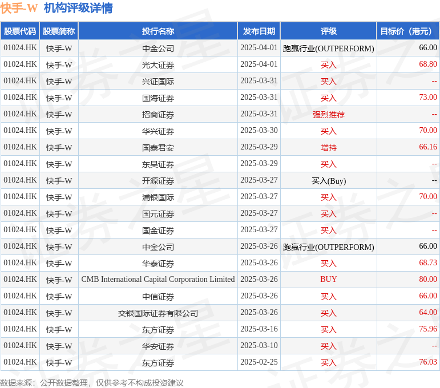Viewport: 440px width, 388px height.
Task: Select the 国元证券 cell
Action: 158,214
